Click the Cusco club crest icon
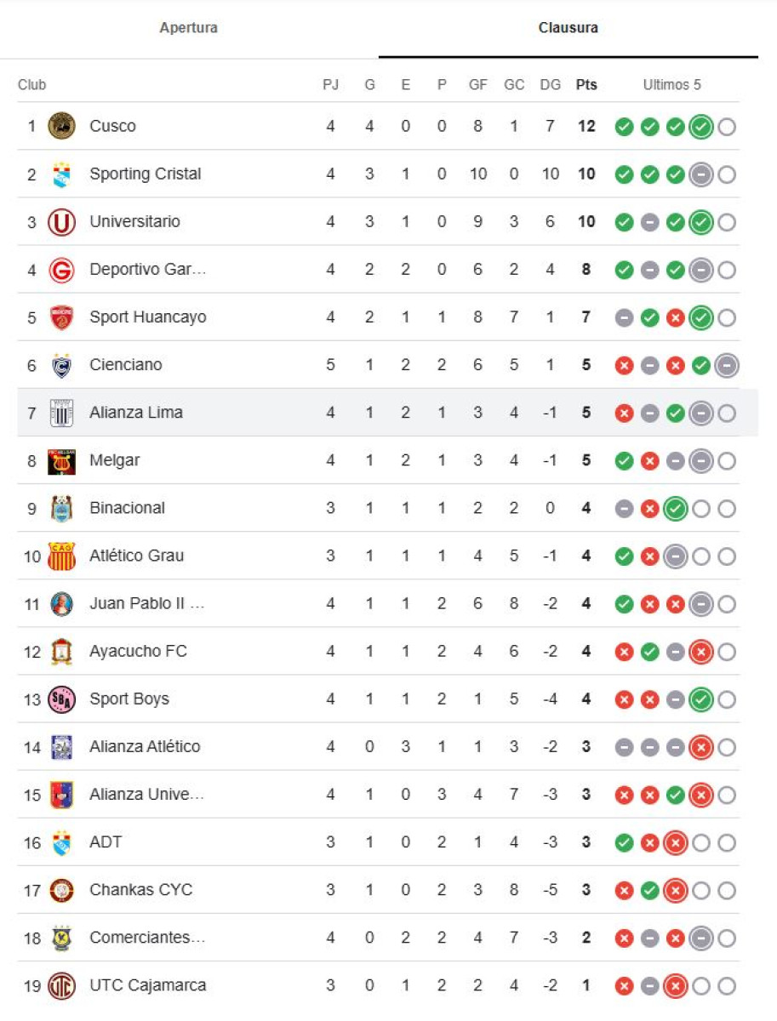Image resolution: width=777 pixels, height=1021 pixels. click(61, 126)
